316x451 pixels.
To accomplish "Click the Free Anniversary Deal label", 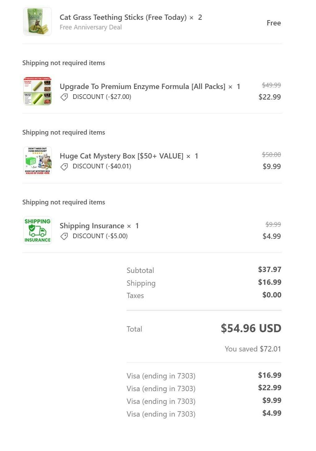I will (90, 27).
